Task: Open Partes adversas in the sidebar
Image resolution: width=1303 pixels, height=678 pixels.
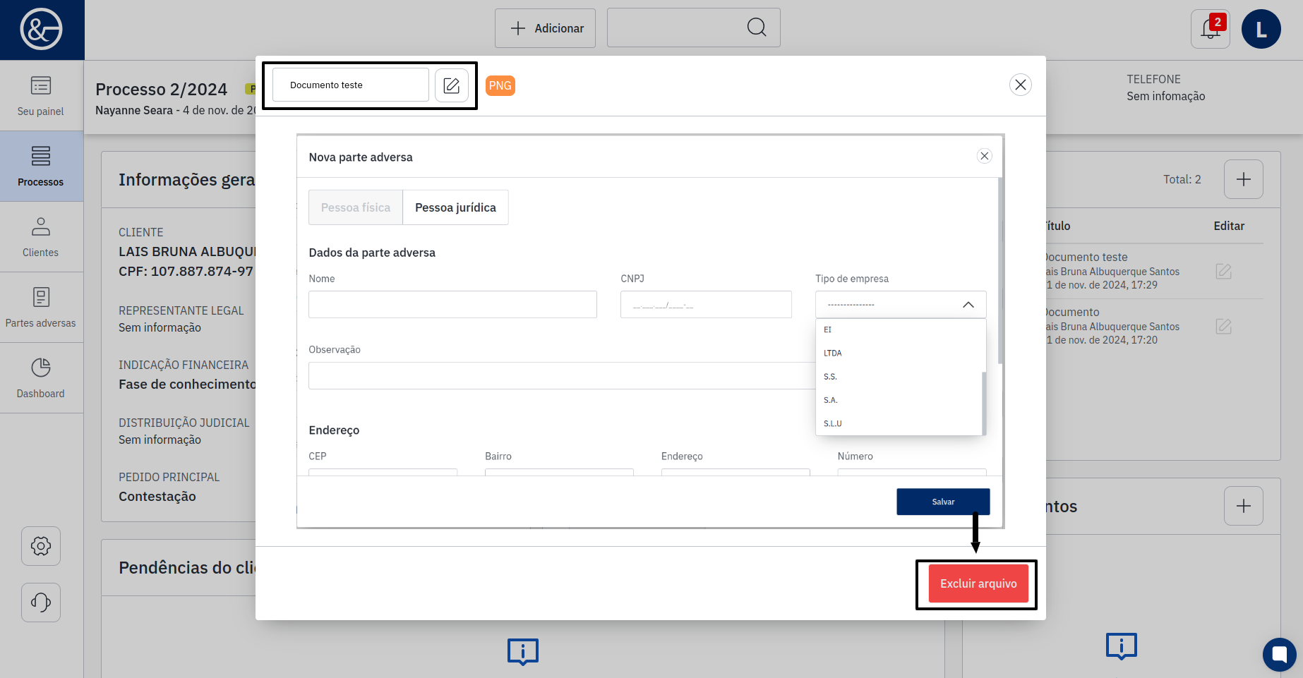Action: click(41, 308)
